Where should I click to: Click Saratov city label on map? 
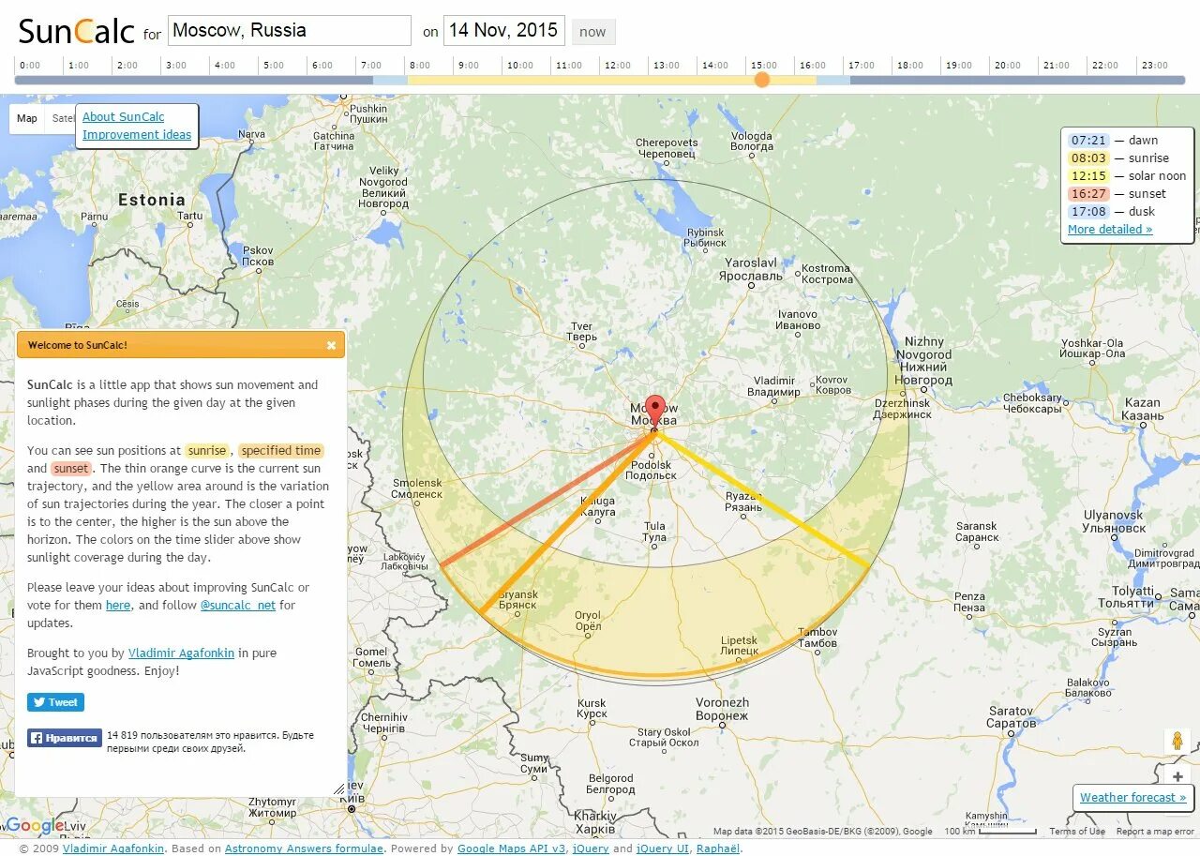(1011, 716)
